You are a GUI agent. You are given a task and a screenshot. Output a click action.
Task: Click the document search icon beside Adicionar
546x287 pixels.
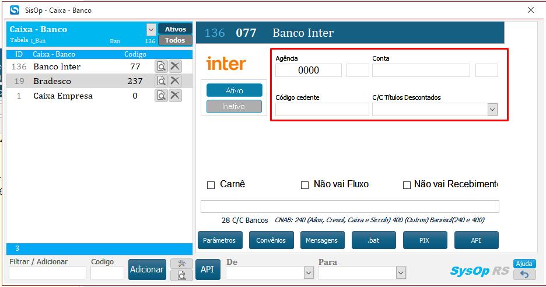tap(181, 275)
